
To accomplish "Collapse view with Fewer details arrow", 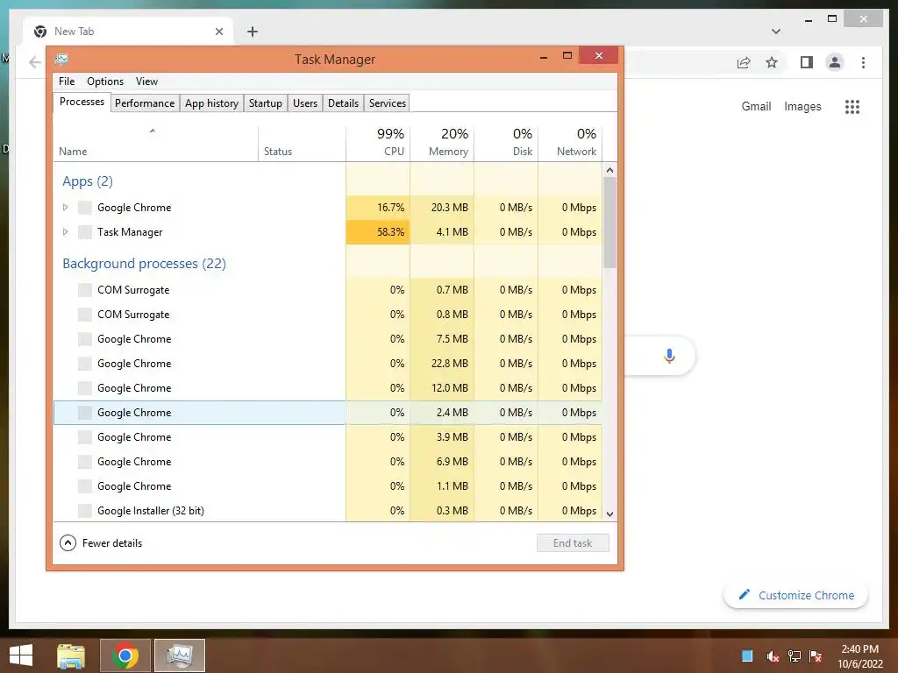I will coord(68,543).
